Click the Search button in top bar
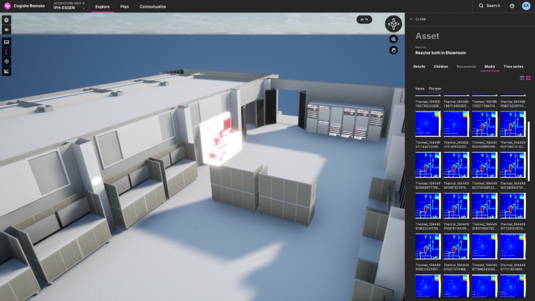 (x=489, y=6)
